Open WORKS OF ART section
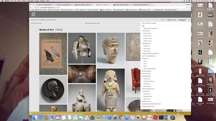The height and width of the screenshot is (121, 216). click(172, 20)
